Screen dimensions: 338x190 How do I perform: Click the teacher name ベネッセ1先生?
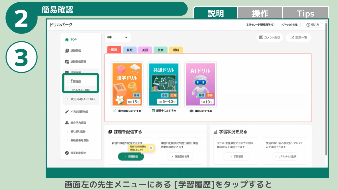pyautogui.click(x=289, y=25)
